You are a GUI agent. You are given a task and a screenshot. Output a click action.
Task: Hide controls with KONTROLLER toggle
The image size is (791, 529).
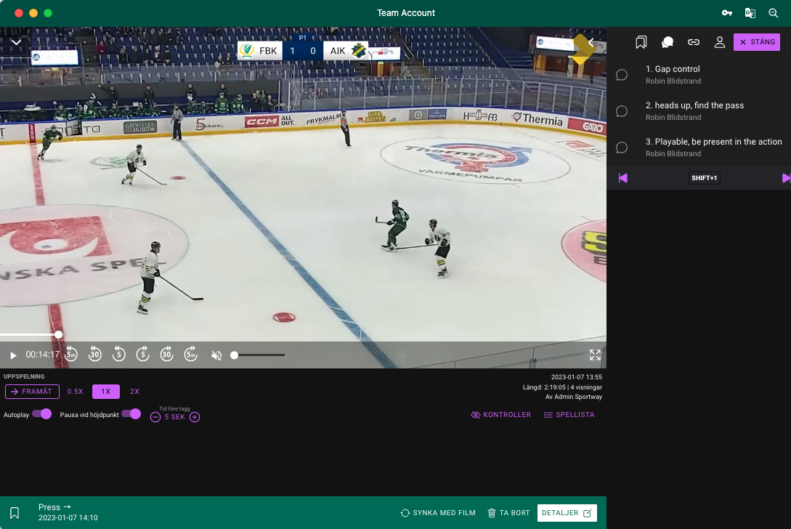click(x=500, y=415)
